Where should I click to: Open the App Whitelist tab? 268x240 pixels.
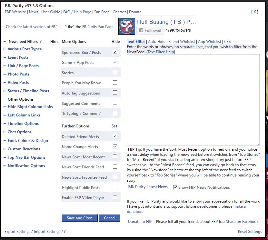coord(209,42)
